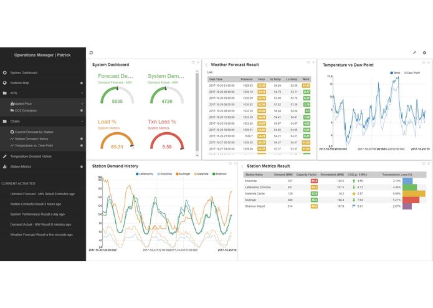Click the refresh icon in the top toolbar
This screenshot has width=433, height=308.
point(91,53)
